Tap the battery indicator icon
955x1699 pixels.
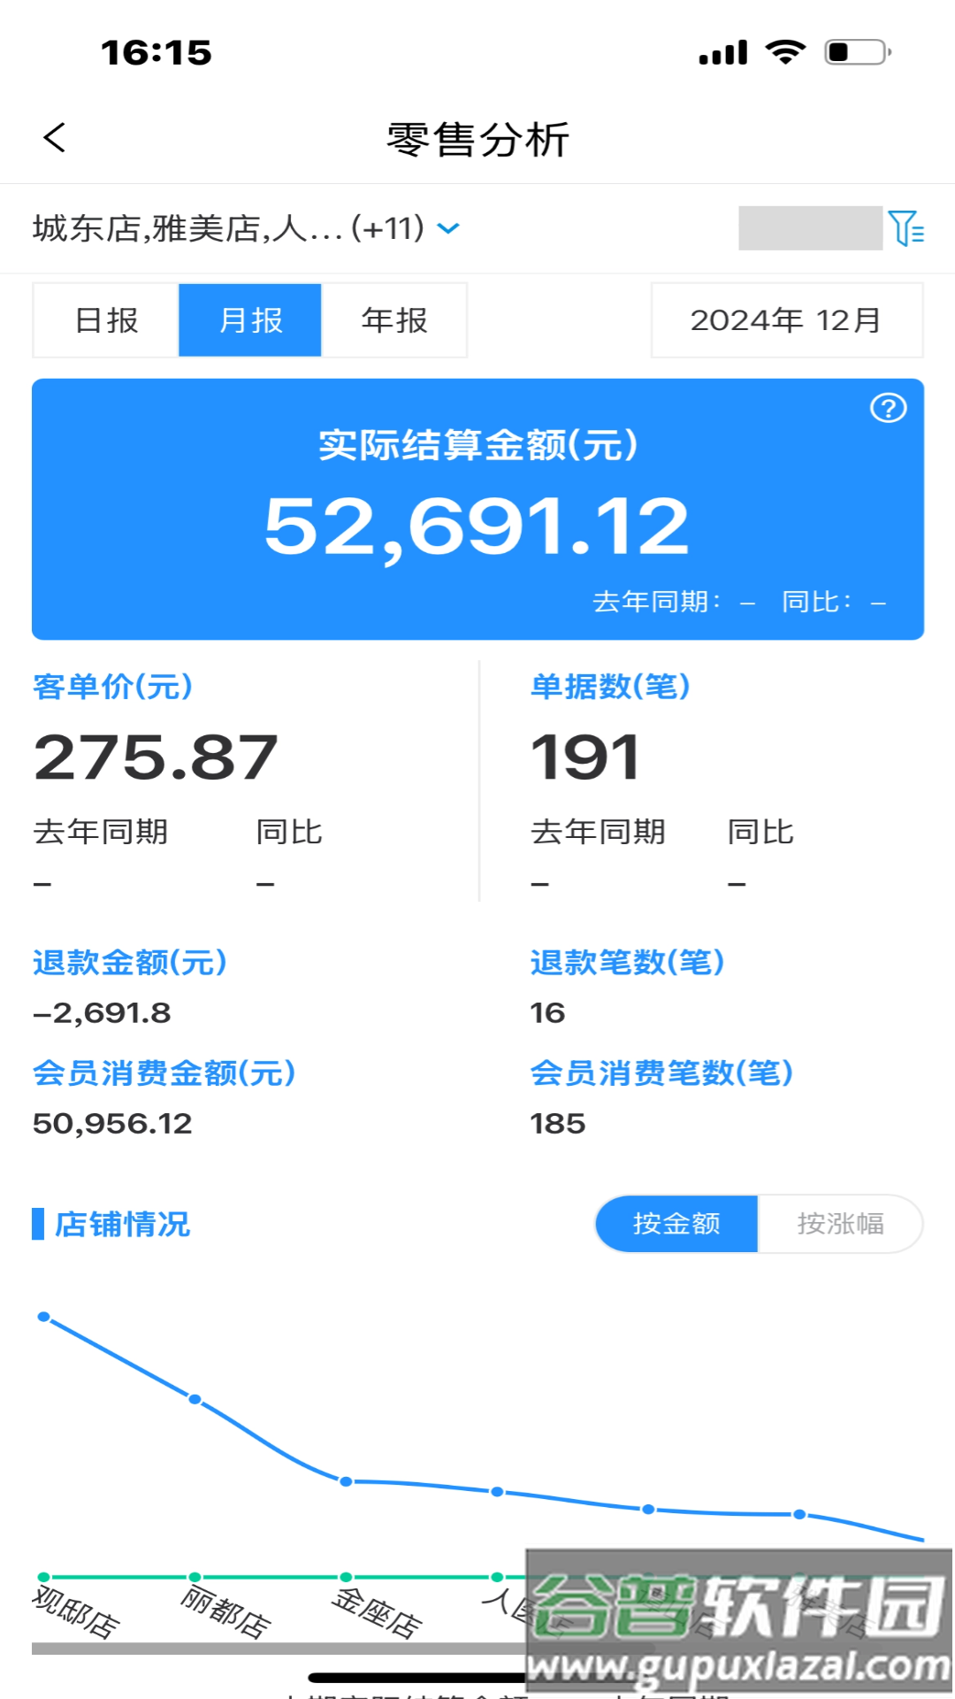point(858,52)
